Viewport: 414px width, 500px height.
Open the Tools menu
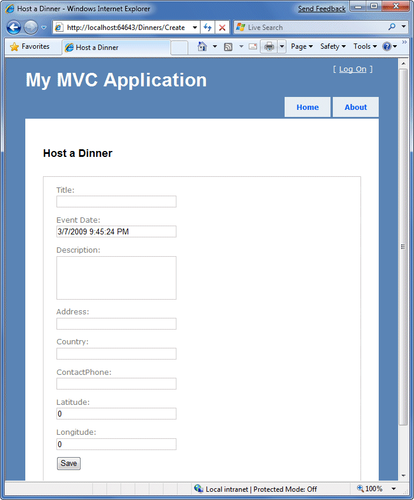tap(365, 46)
